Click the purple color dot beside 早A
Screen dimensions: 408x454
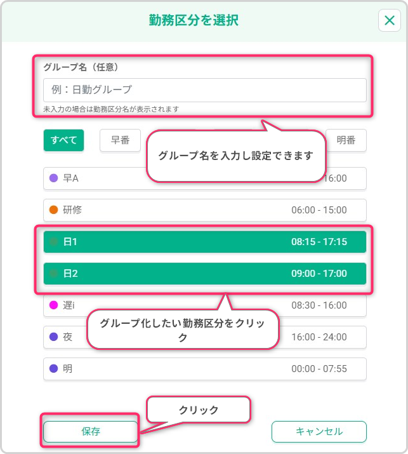click(x=53, y=178)
